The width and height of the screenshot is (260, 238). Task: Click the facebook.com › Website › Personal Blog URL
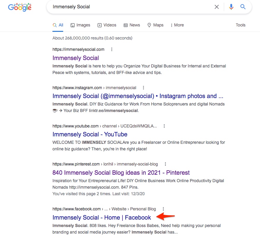[104, 209]
